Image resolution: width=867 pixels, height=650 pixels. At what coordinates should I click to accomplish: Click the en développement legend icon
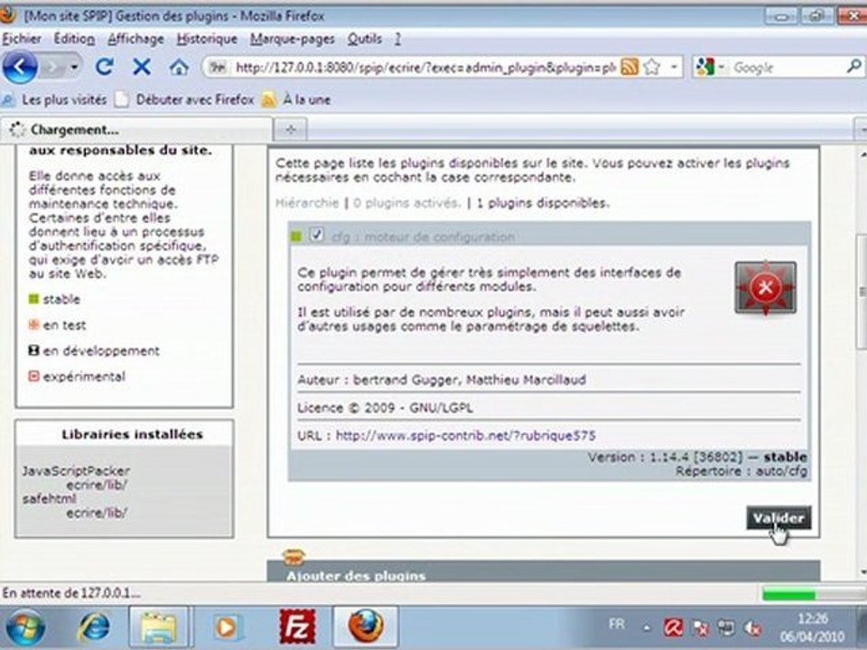coord(33,350)
